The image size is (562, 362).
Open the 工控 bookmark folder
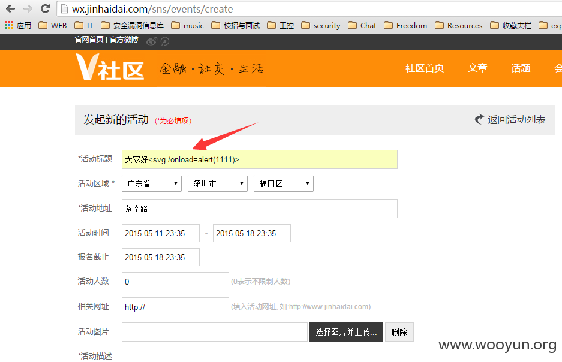[x=281, y=25]
